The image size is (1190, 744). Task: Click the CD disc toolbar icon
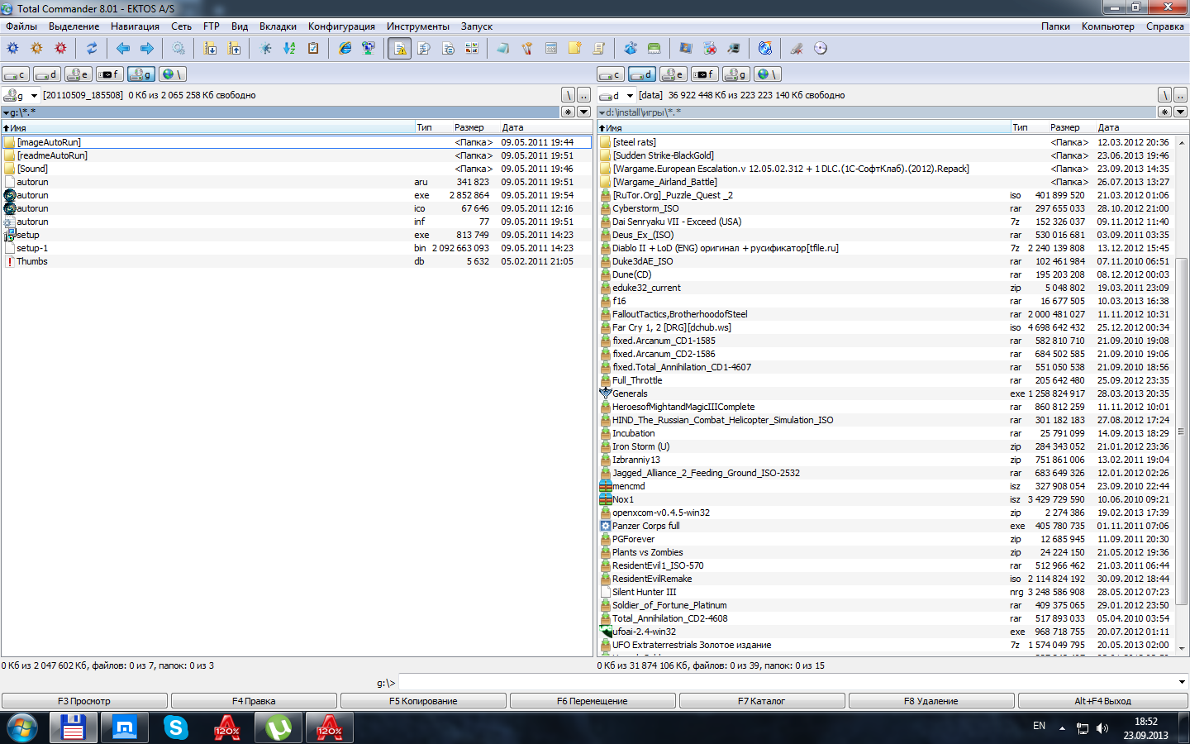pyautogui.click(x=821, y=49)
